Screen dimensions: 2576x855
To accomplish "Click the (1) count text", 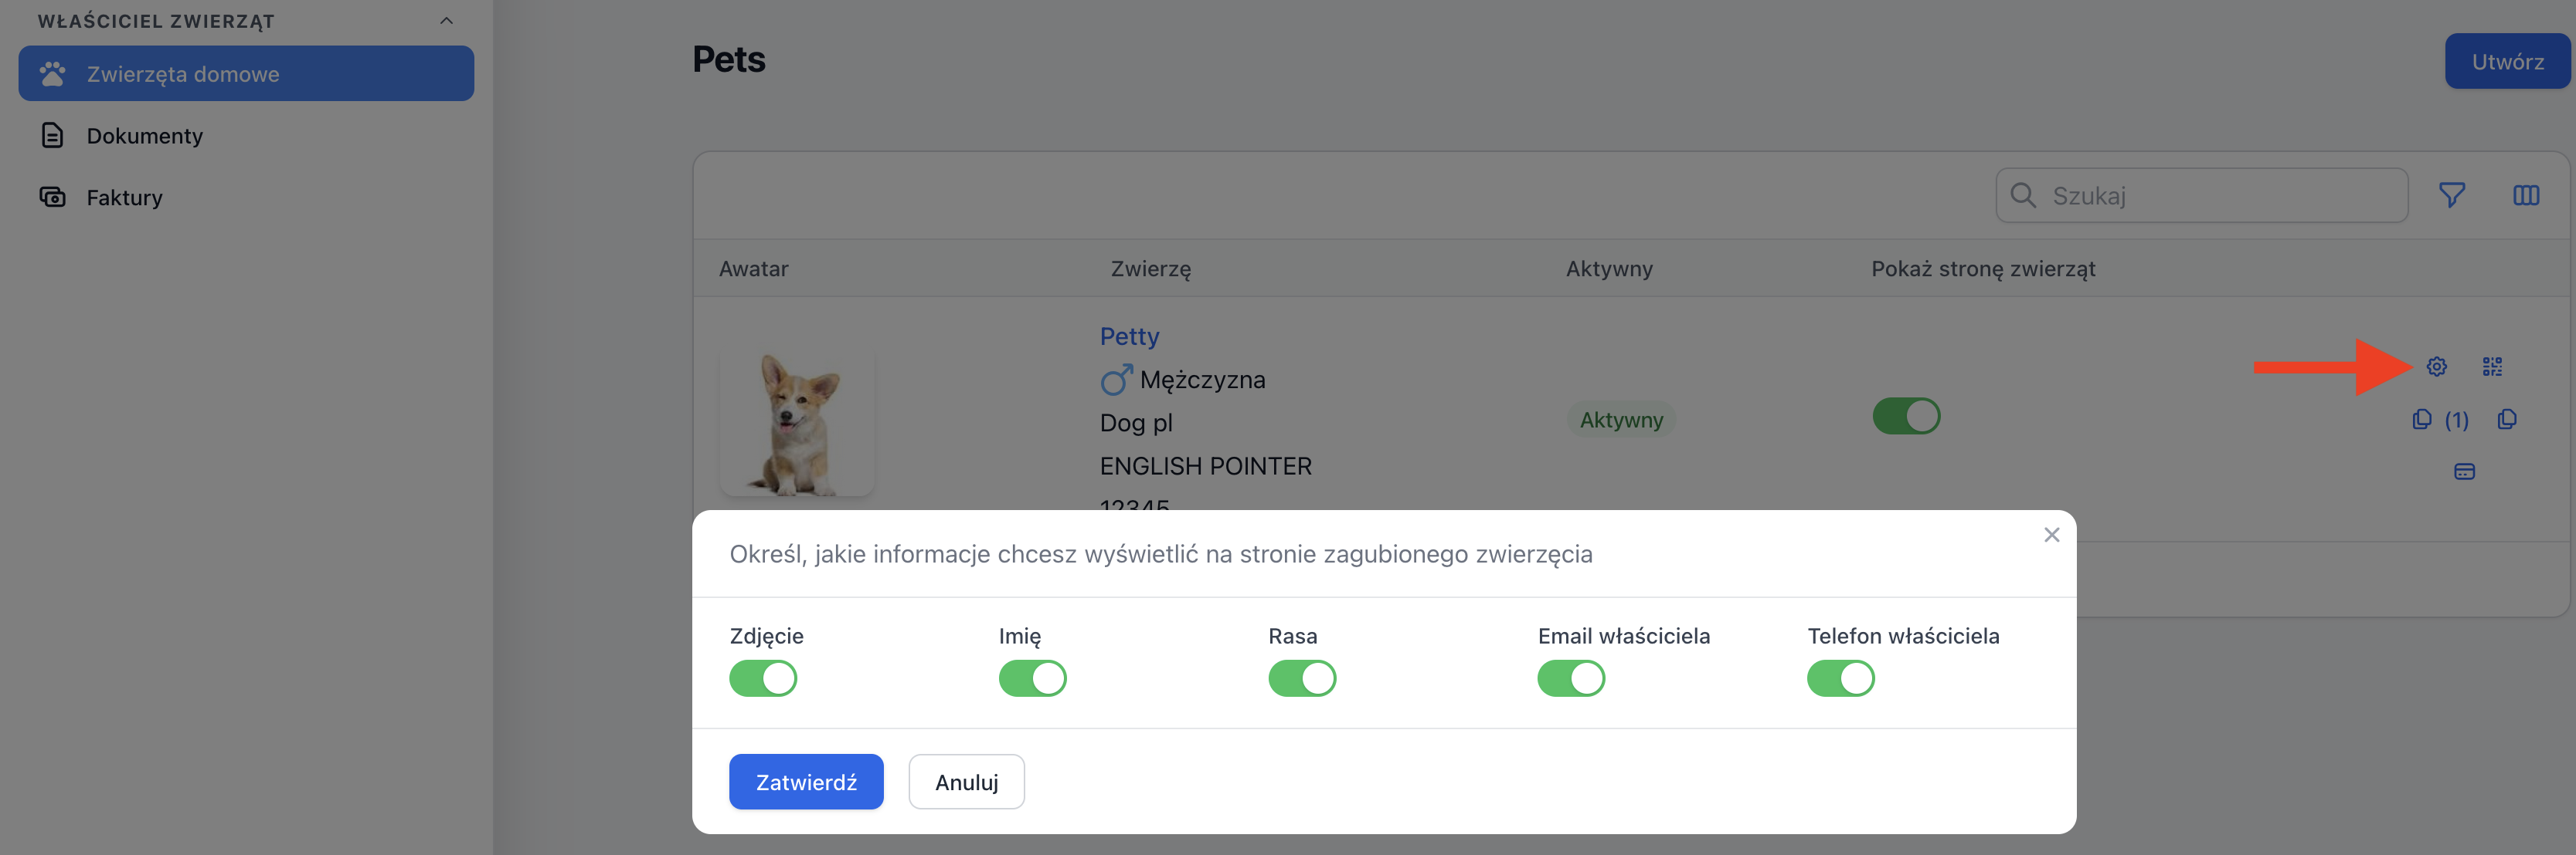I will (2456, 420).
